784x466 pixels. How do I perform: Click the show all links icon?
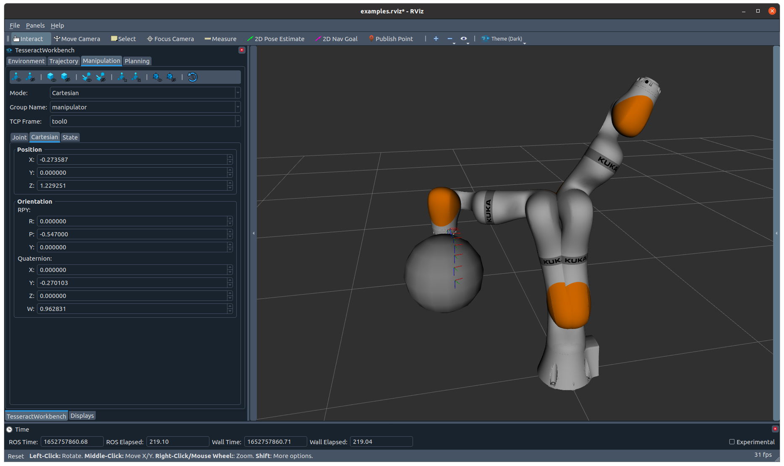tap(17, 77)
